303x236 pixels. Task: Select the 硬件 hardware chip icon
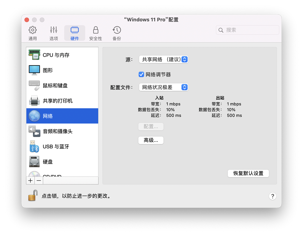coord(75,30)
